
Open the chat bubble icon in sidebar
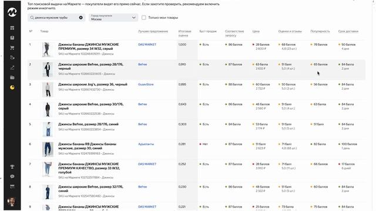(x=12, y=176)
